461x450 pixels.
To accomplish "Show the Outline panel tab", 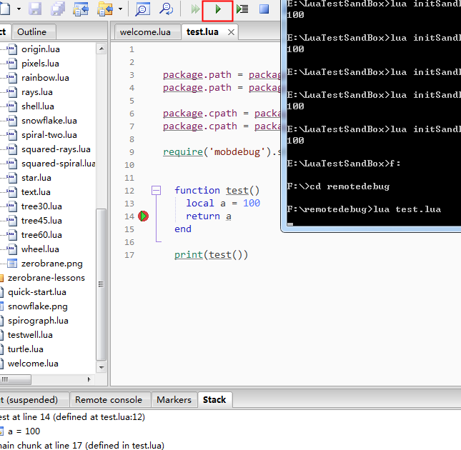I will tap(31, 31).
